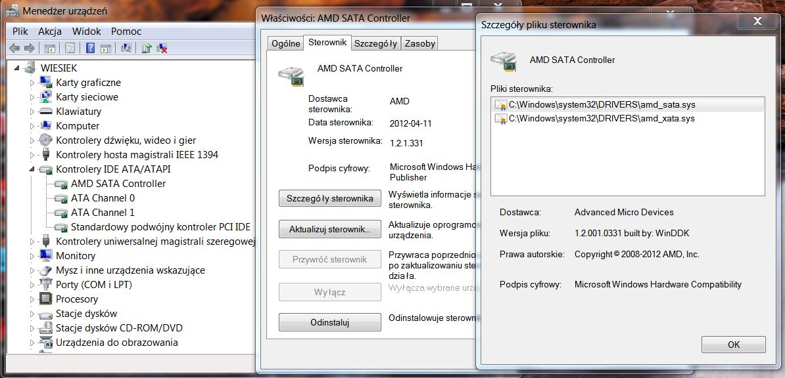Click the Monitory monitor icon
Viewport: 785px width, 378px height.
[x=46, y=255]
